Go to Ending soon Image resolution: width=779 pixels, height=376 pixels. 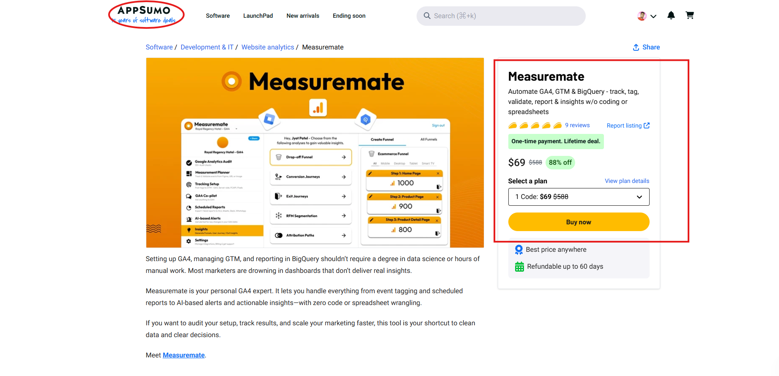pos(349,16)
